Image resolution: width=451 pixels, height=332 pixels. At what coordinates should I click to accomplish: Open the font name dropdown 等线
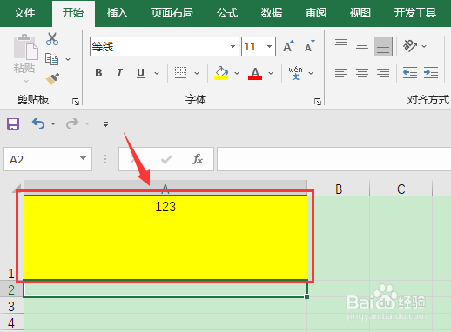232,46
